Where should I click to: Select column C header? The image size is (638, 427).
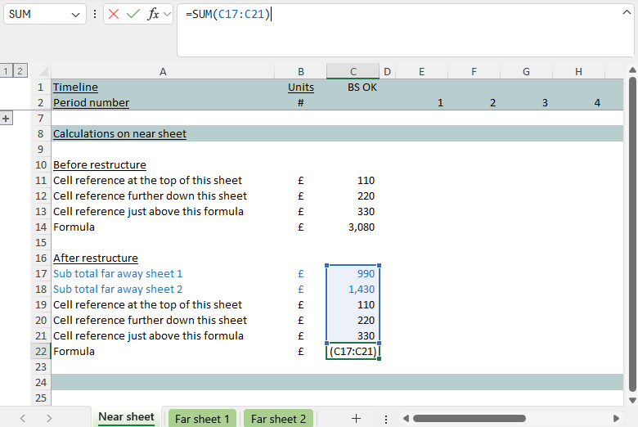tap(353, 72)
